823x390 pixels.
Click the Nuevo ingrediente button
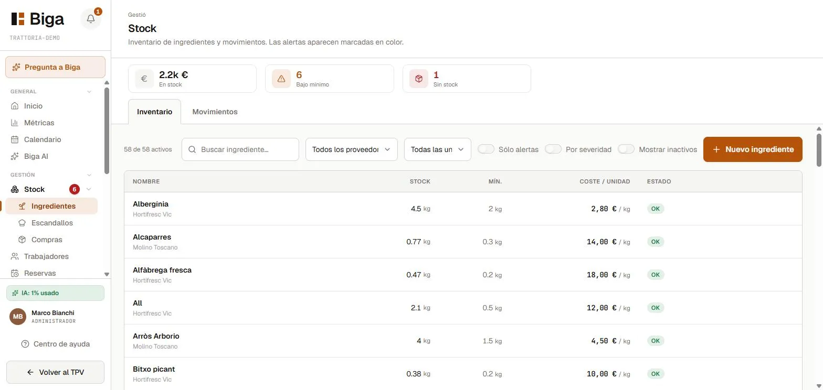753,149
